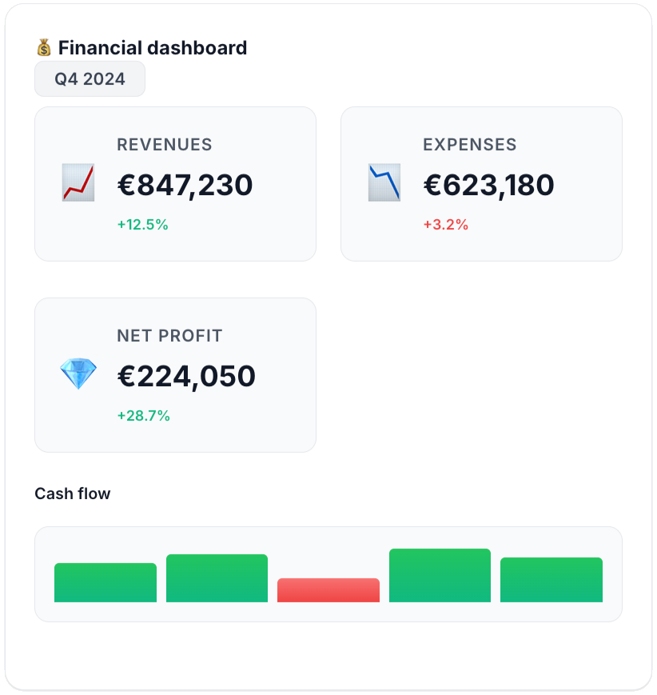657x695 pixels.
Task: Click the Cash flow section heading
Action: [73, 493]
